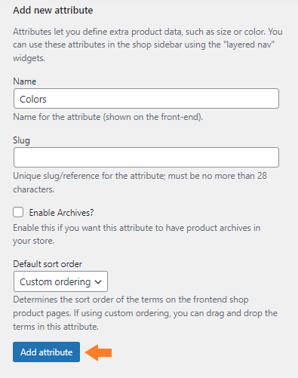Click the sort order description paragraph

[145, 313]
